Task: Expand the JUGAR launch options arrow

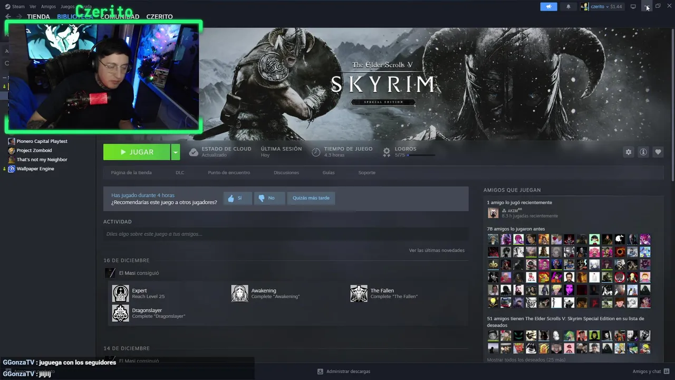Action: (176, 152)
